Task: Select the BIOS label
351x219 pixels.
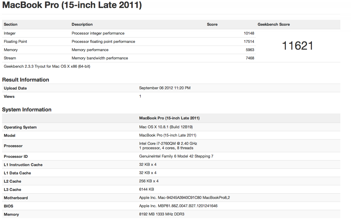Action: (x=9, y=206)
